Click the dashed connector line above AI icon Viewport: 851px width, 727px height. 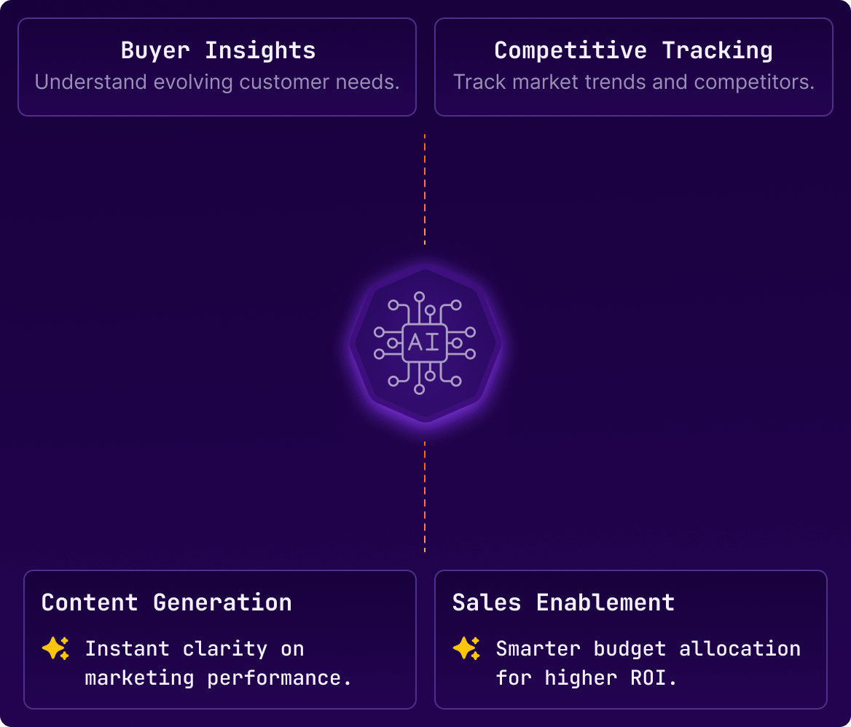[x=425, y=189]
